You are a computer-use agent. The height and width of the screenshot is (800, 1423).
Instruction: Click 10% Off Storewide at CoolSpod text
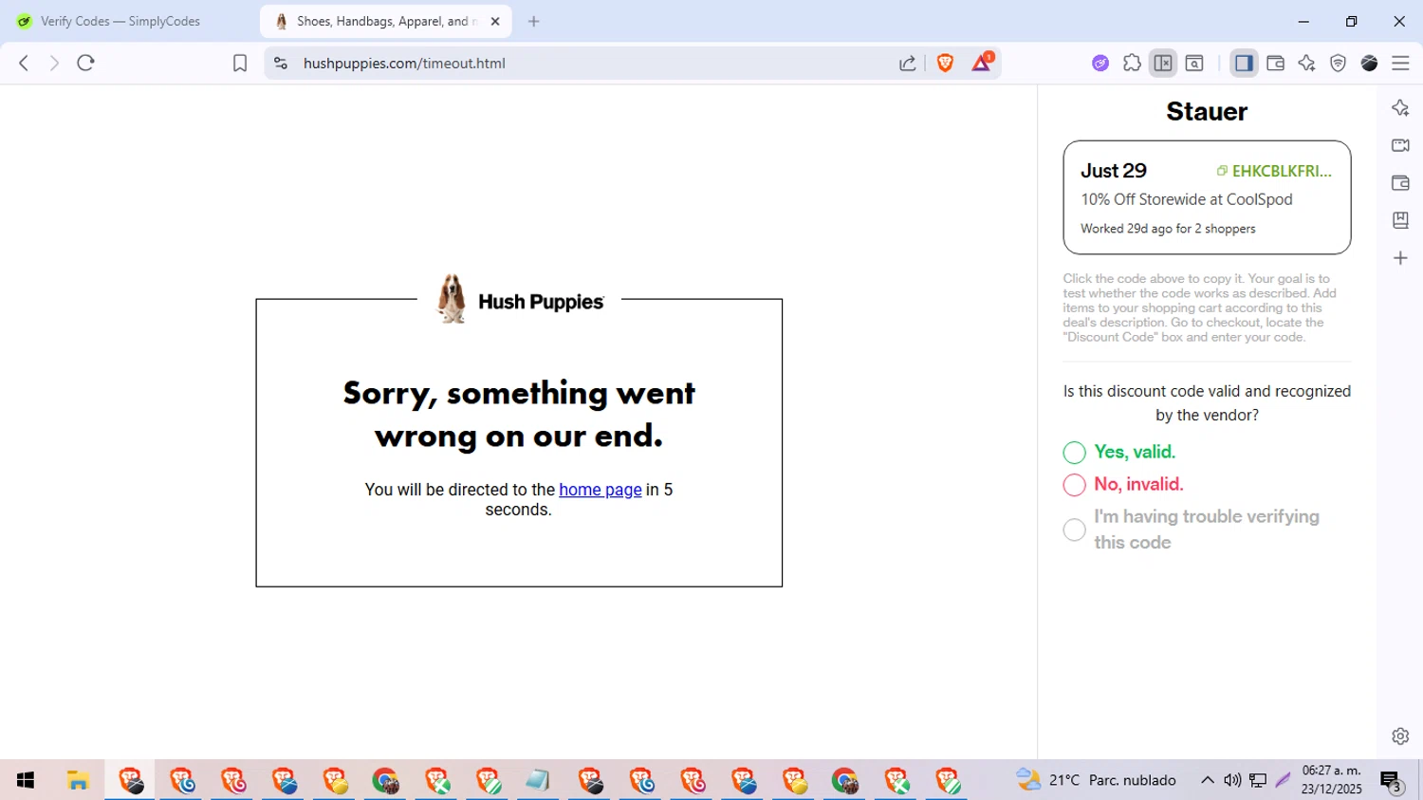(x=1187, y=199)
